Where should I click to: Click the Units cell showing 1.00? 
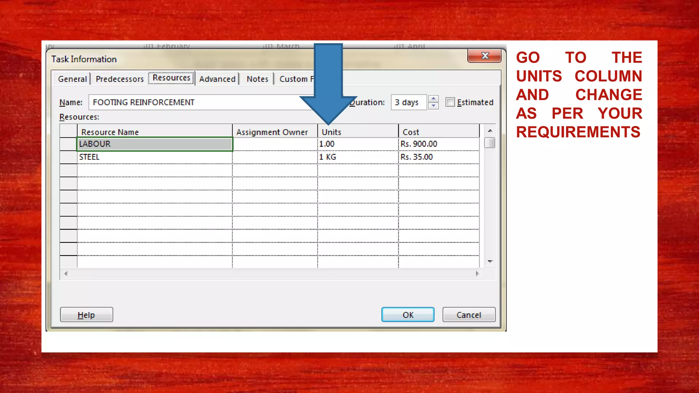tap(358, 144)
